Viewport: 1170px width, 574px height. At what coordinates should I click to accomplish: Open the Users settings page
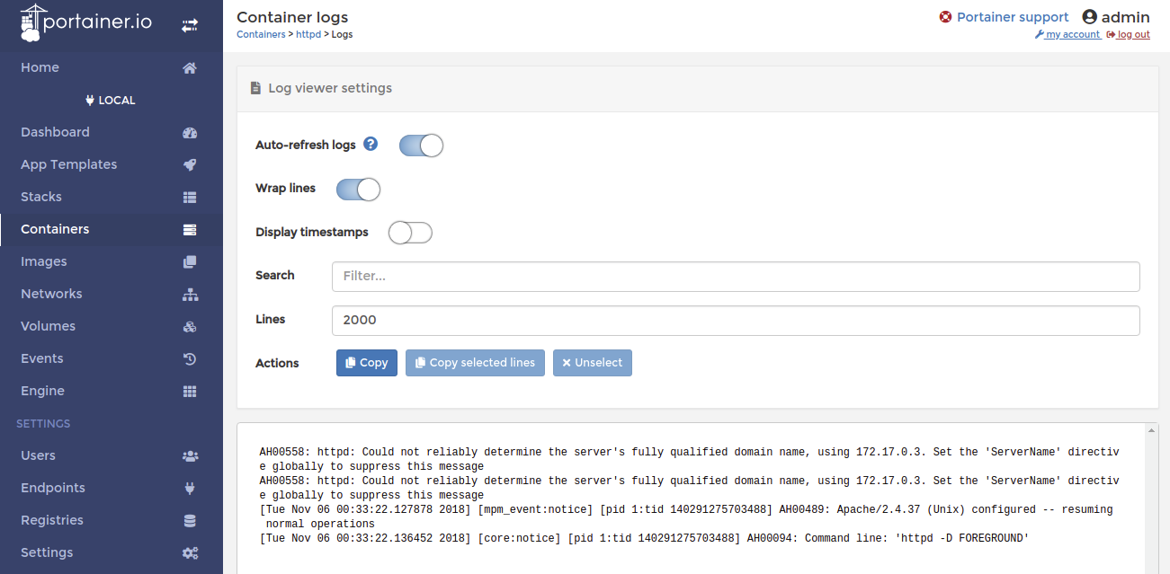click(x=38, y=455)
